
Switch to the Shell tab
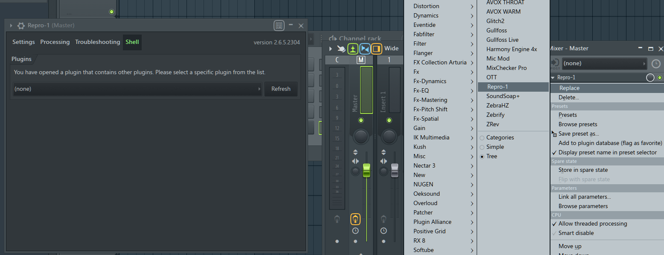click(132, 42)
